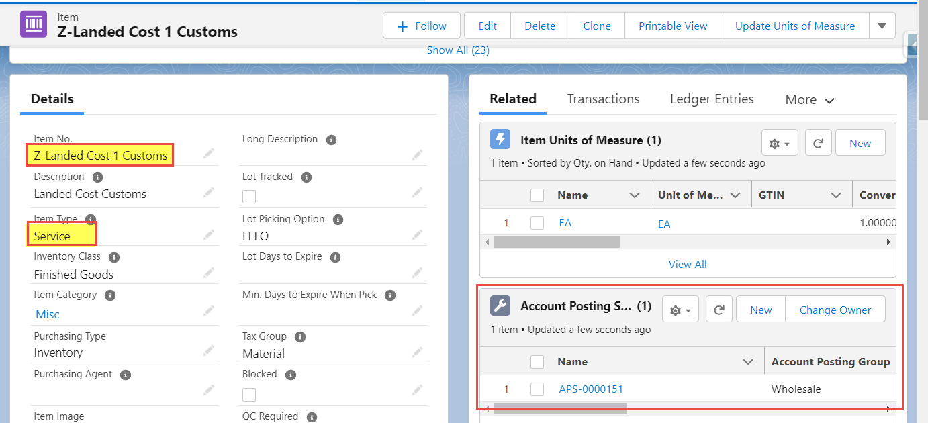The image size is (928, 423).
Task: Show info for QC Required field
Action: tap(312, 417)
